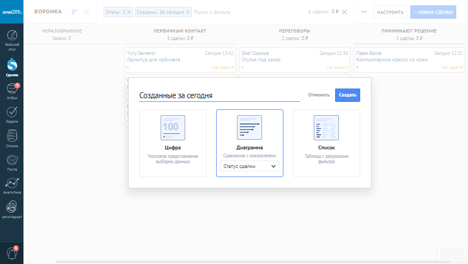Image resolution: width=468 pixels, height=264 pixels.
Task: Remove the Этапы: 3 filter tag
Action: point(129,12)
